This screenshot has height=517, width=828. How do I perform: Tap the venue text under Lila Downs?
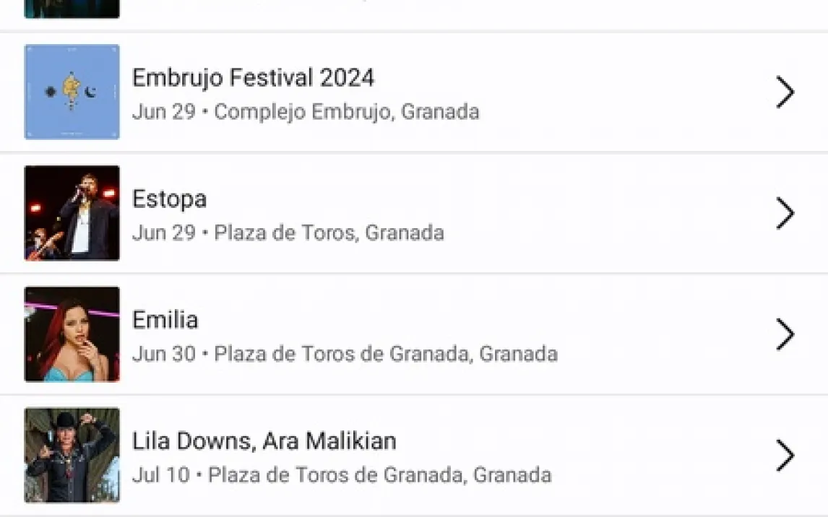[x=379, y=475]
